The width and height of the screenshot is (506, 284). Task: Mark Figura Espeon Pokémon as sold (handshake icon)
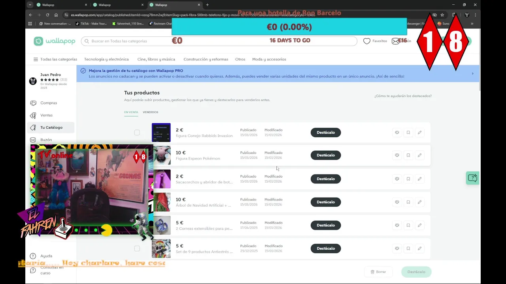click(x=397, y=155)
